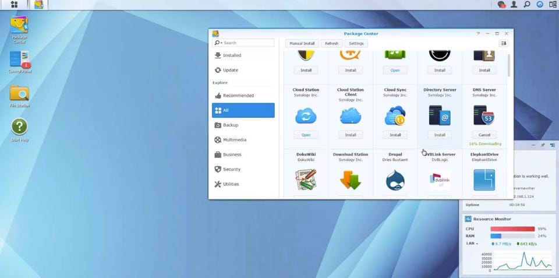Click the DokuWiki package icon
Screen dimensions: 559x278
(x=306, y=180)
